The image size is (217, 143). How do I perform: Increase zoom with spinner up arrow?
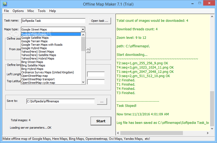88,49
